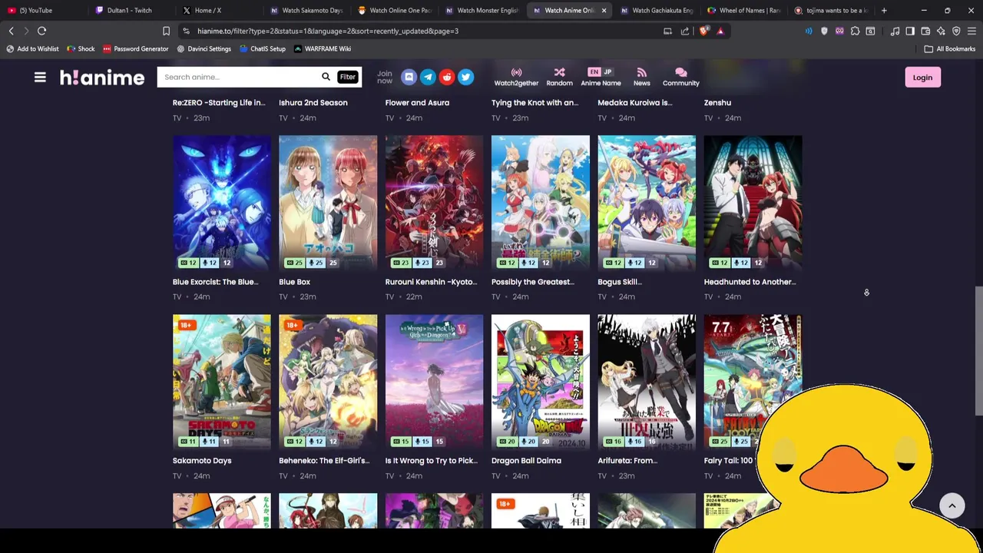Open Blue Box poster thumbnail
Screen dimensions: 983x553
328,203
